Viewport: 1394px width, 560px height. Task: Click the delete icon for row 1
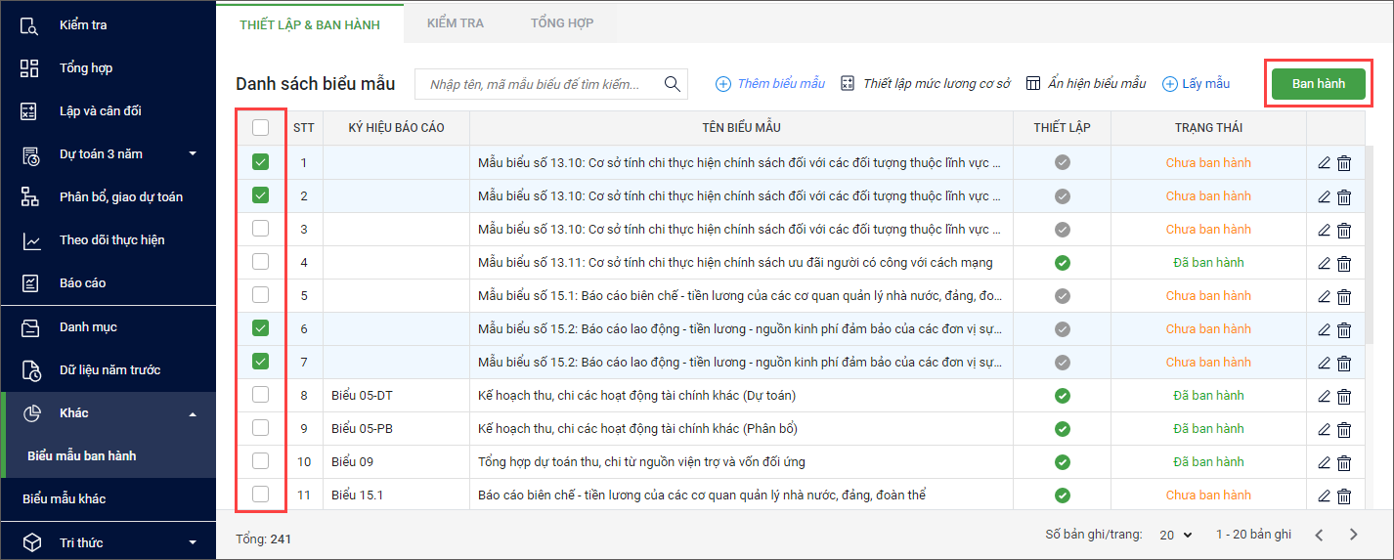pyautogui.click(x=1344, y=163)
